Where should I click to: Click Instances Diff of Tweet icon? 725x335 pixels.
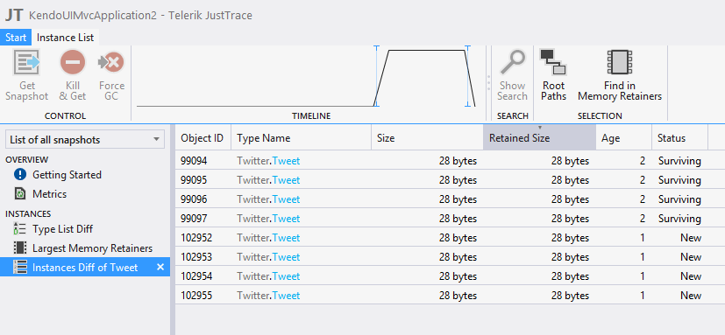pos(20,268)
